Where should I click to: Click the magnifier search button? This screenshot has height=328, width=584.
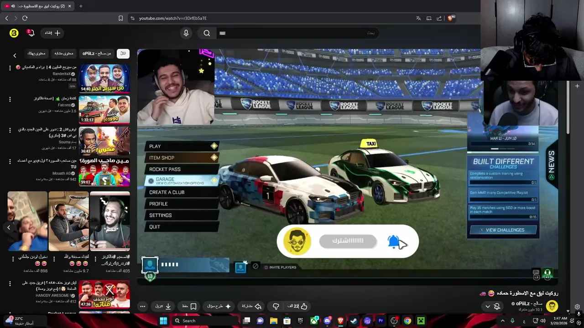207,33
